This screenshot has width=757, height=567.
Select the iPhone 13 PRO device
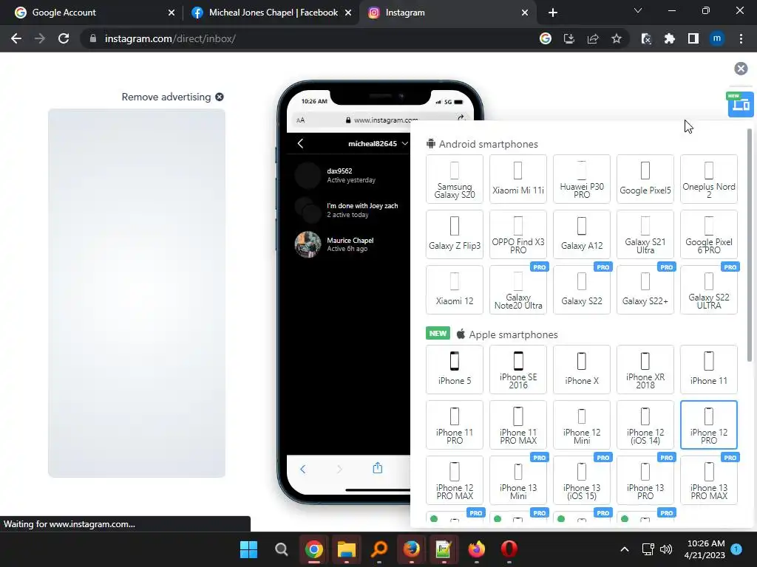pyautogui.click(x=645, y=480)
